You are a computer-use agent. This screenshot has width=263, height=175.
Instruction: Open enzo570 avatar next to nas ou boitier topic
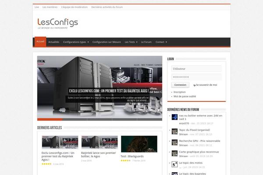[174, 117]
